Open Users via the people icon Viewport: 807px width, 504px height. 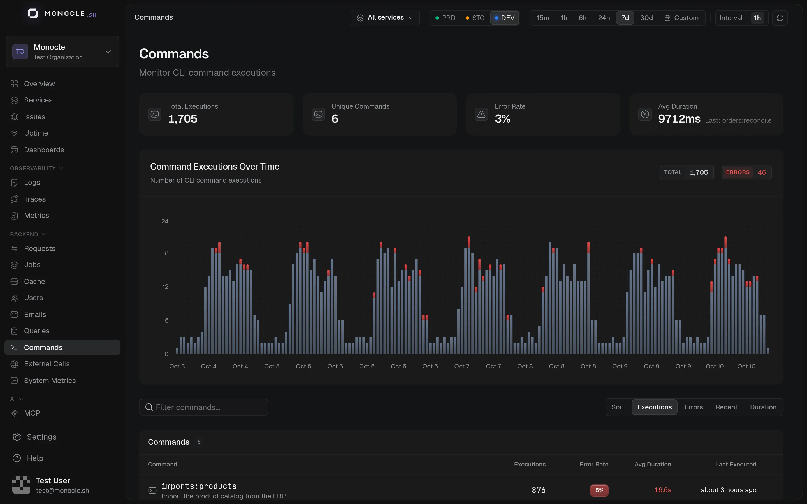tap(14, 298)
